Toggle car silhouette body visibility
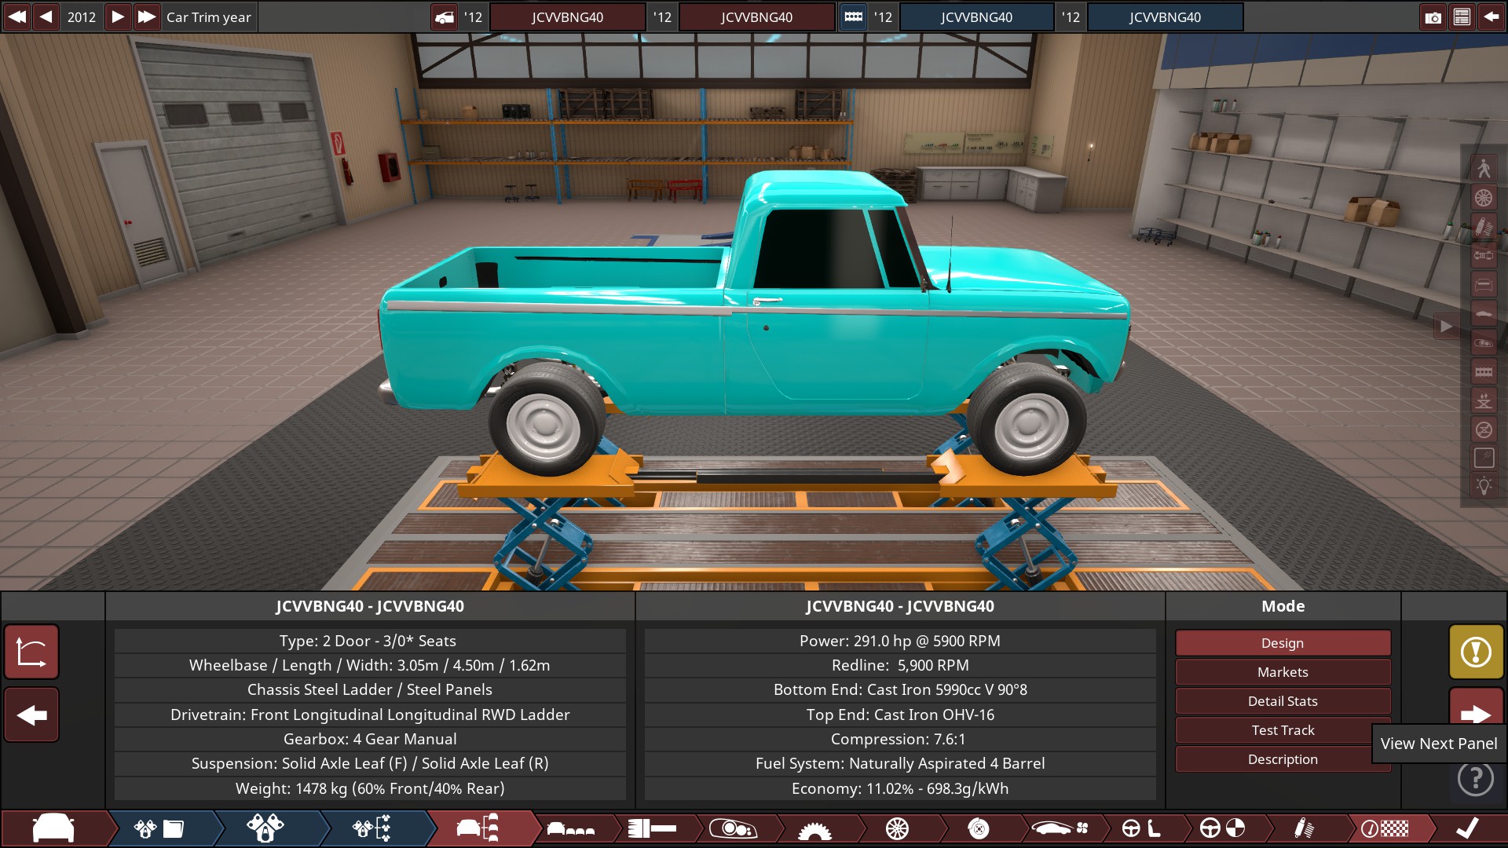 point(1484,313)
